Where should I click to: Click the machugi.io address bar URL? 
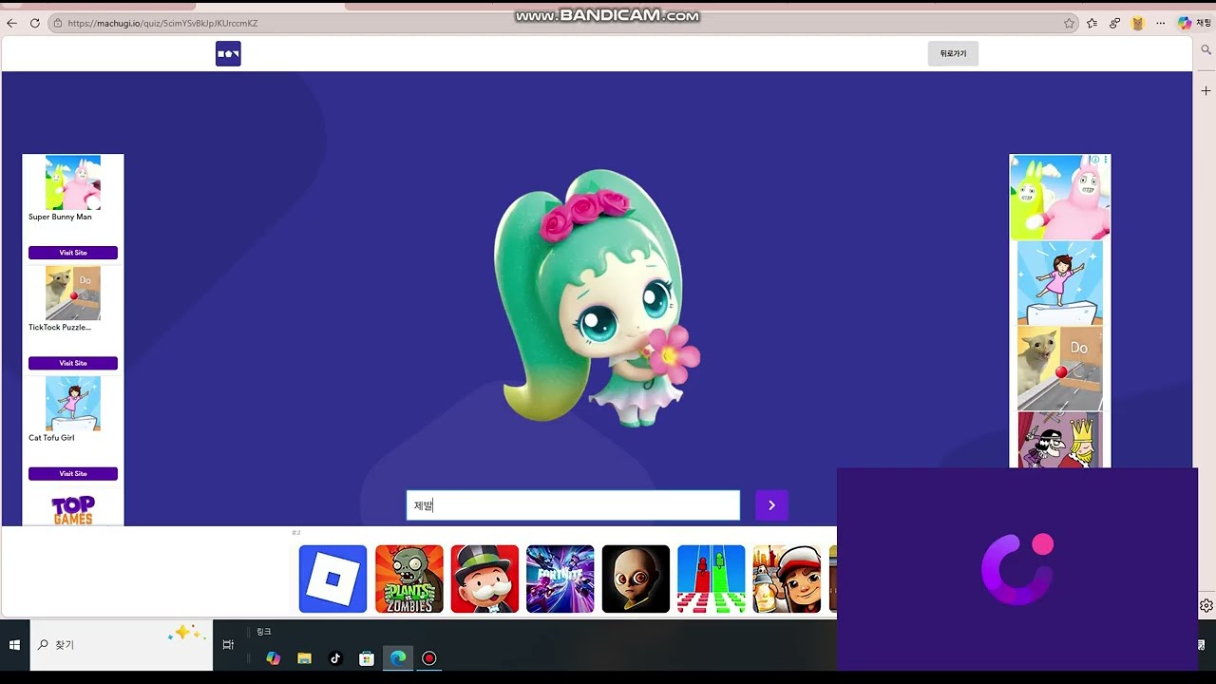pos(162,23)
